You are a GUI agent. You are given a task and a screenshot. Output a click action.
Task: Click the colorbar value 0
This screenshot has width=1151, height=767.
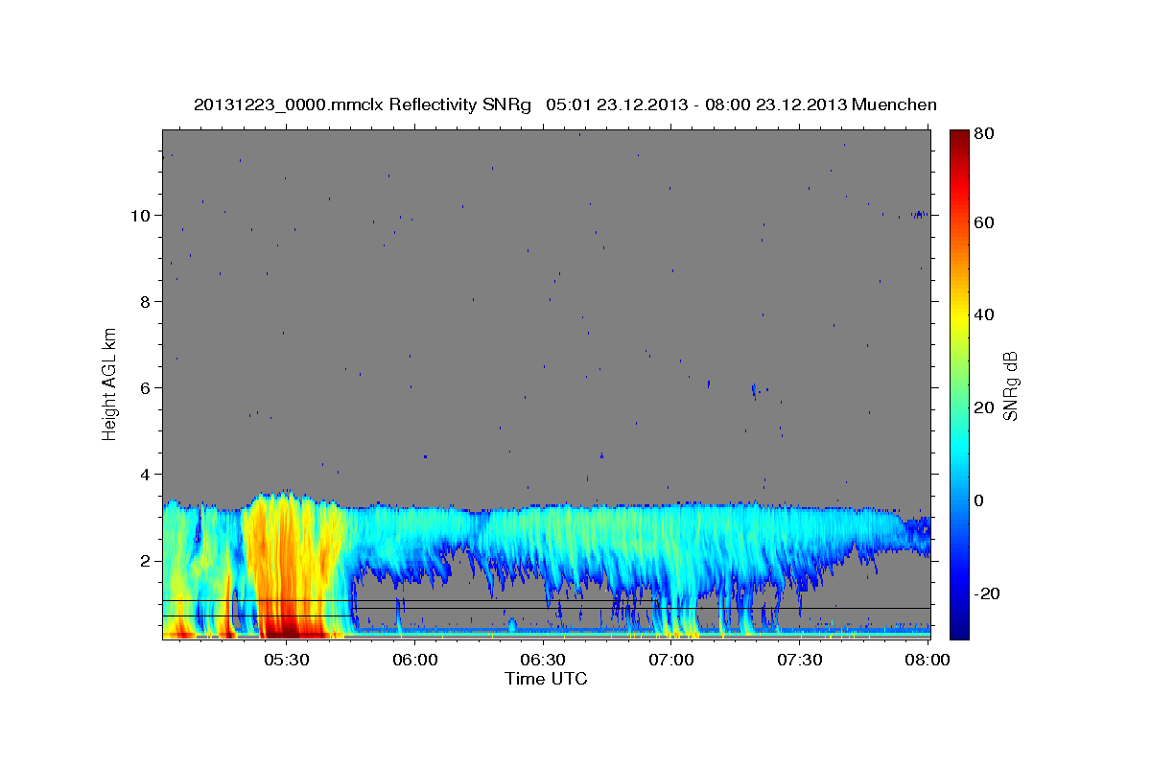click(978, 500)
